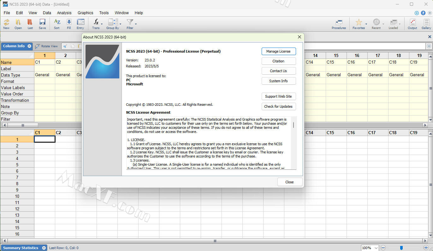This screenshot has width=433, height=251.
Task: Click the System Info button
Action: point(279,81)
